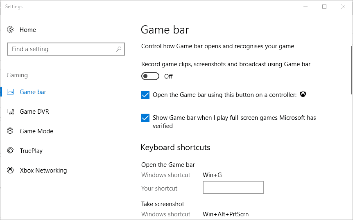Click the Xbox Networking logo icon
Image resolution: width=353 pixels, height=220 pixels.
[x=11, y=171]
